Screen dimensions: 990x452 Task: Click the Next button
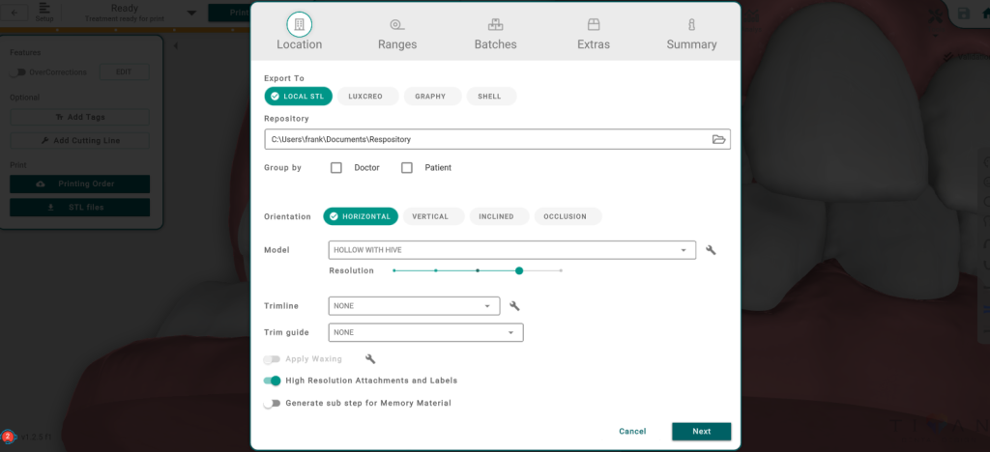pos(701,432)
